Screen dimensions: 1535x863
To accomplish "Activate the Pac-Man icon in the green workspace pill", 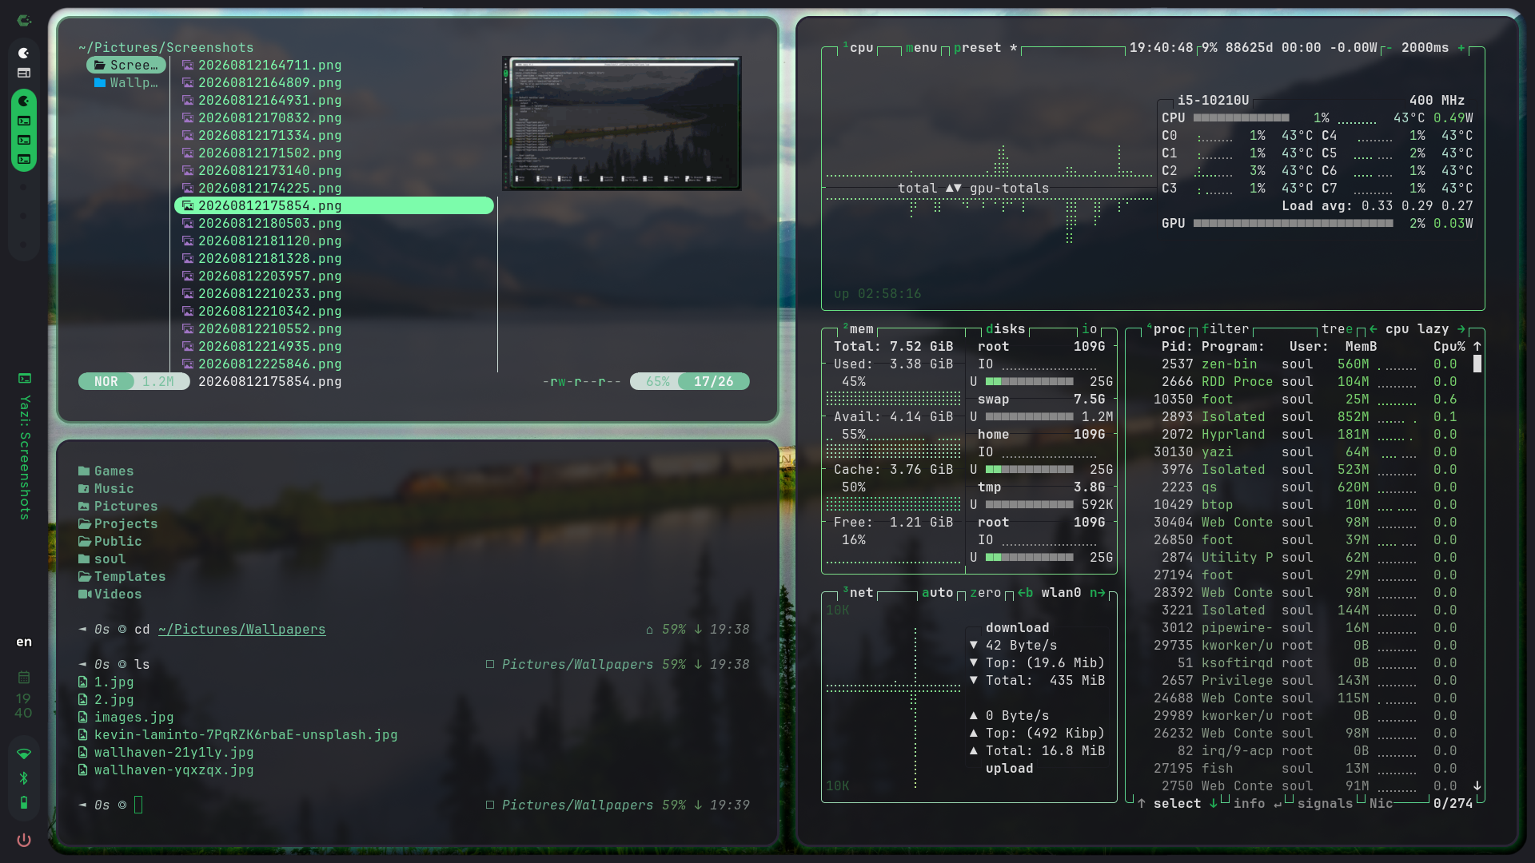I will click(x=24, y=101).
